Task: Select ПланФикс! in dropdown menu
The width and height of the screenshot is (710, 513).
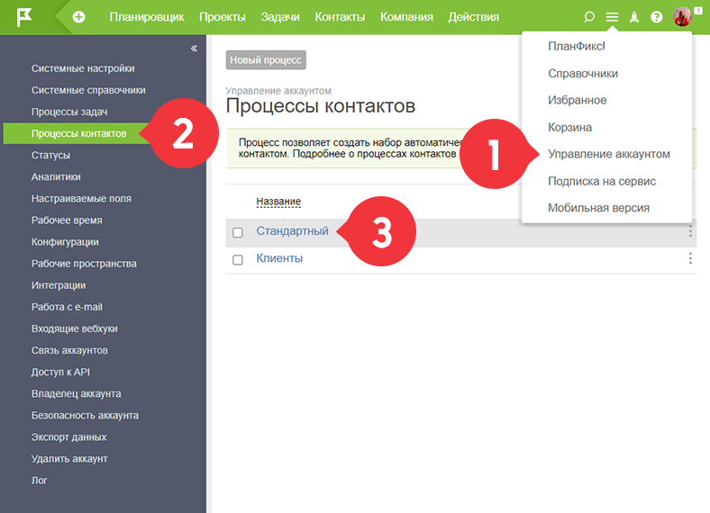Action: tap(577, 46)
